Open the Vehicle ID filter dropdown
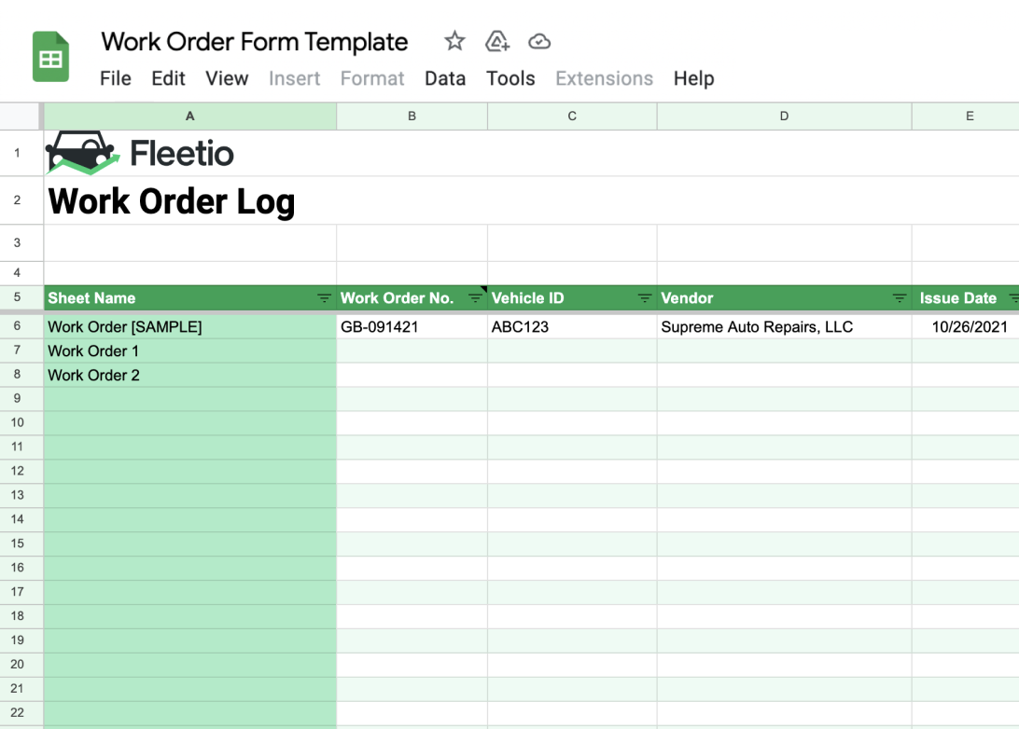The image size is (1019, 729). (644, 298)
